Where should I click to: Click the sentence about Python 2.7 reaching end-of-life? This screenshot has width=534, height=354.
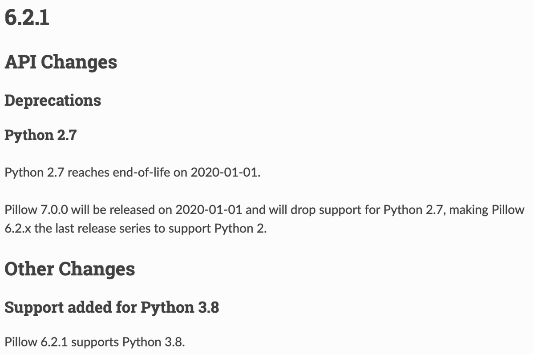point(132,173)
